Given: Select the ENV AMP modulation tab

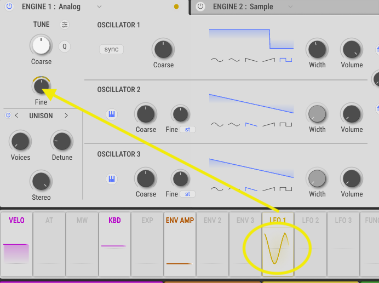Looking at the screenshot, I should (x=180, y=221).
